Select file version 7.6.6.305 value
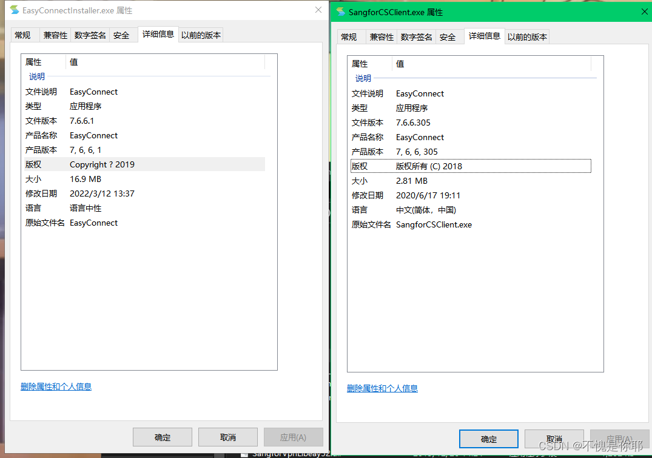This screenshot has width=652, height=458. pyautogui.click(x=413, y=123)
